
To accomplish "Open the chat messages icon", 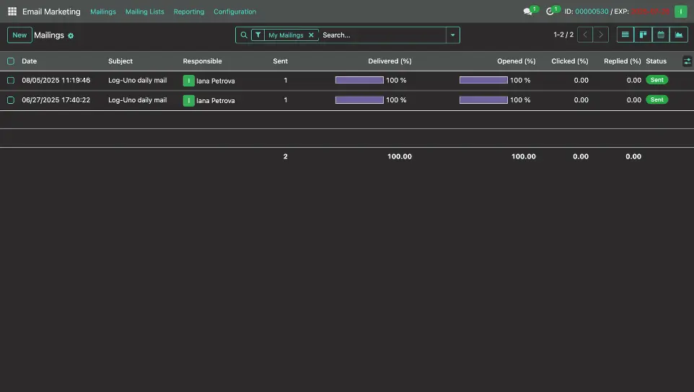I will [528, 12].
